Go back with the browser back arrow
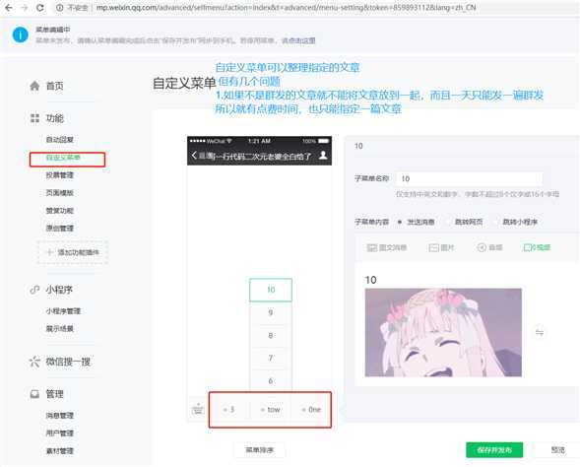This screenshot has width=580, height=467. (8, 8)
